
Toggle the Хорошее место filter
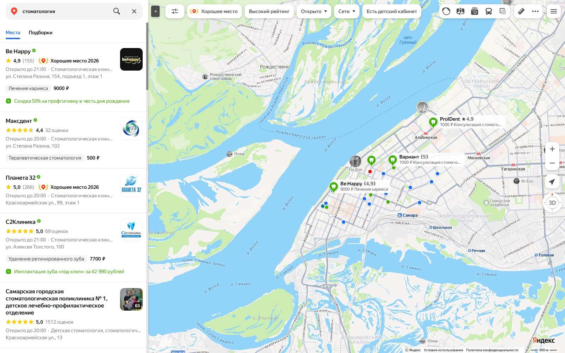[x=214, y=11]
